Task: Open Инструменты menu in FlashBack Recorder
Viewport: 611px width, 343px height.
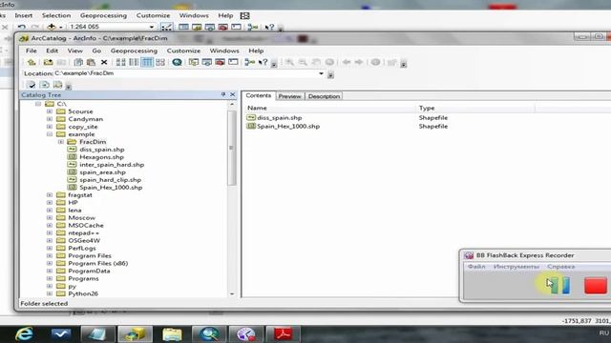Action: pos(516,267)
